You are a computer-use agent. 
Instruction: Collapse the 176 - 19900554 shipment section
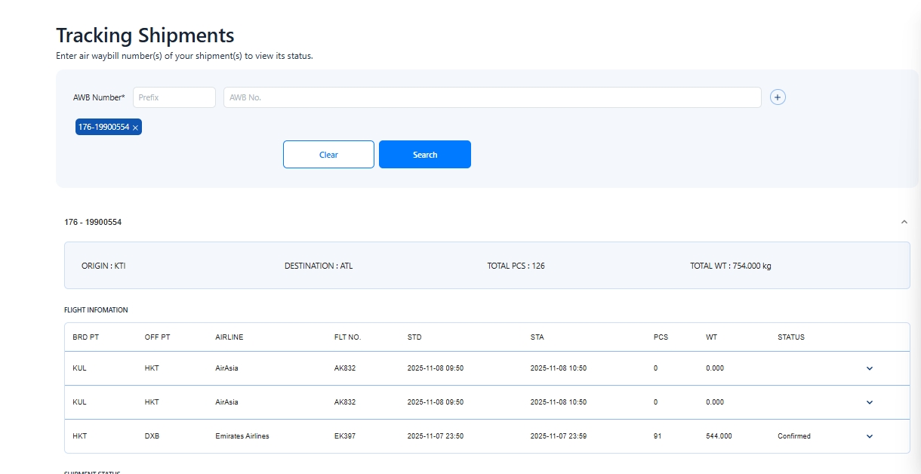pos(904,222)
